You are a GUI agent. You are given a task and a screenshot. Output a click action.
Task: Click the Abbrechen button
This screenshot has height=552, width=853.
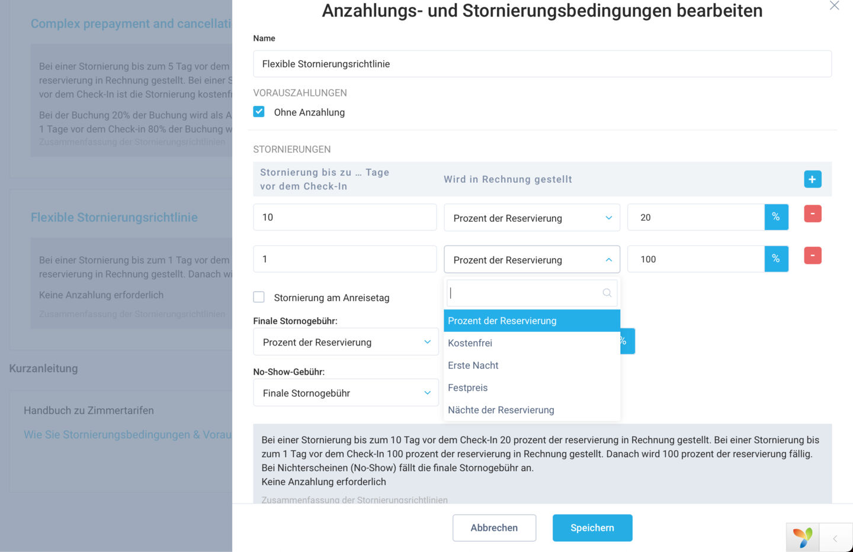point(494,528)
